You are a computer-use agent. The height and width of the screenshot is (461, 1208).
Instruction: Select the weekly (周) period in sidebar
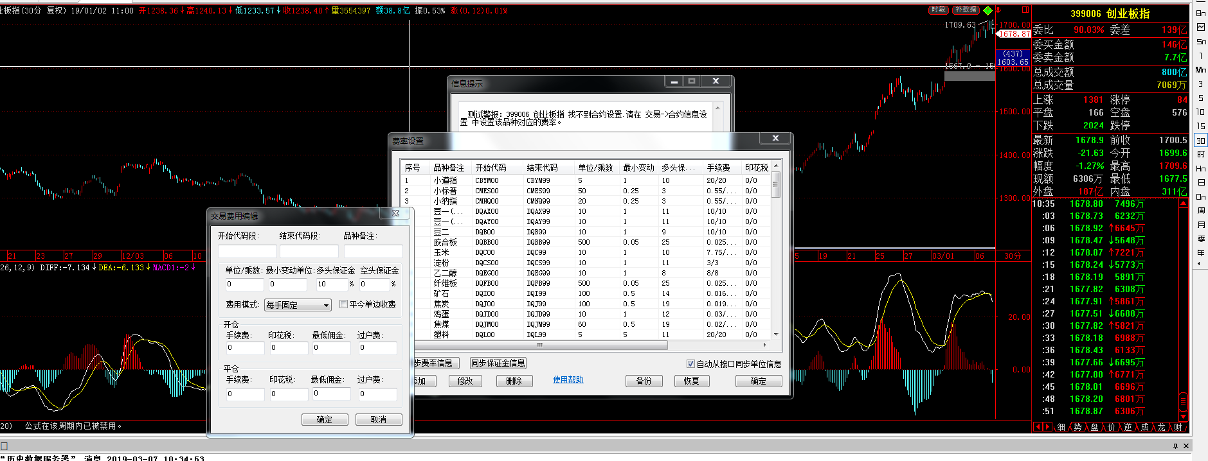[x=1200, y=211]
